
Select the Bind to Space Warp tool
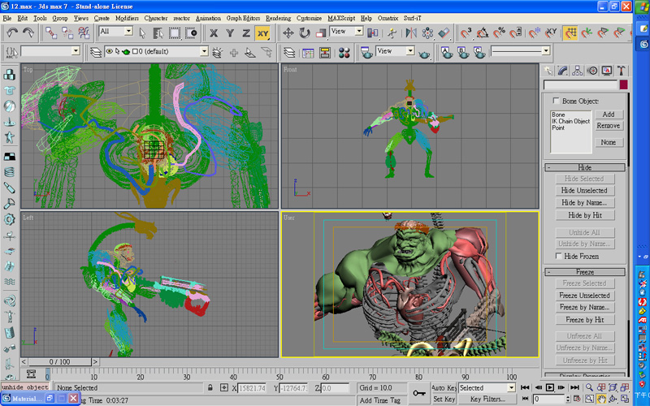(x=84, y=32)
